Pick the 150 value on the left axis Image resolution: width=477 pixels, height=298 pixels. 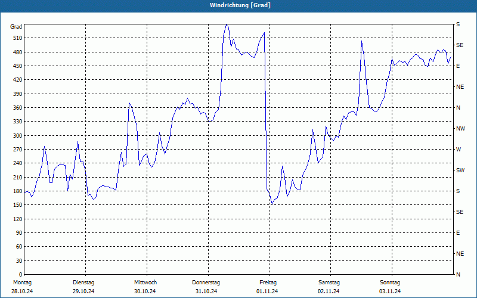tap(18, 205)
